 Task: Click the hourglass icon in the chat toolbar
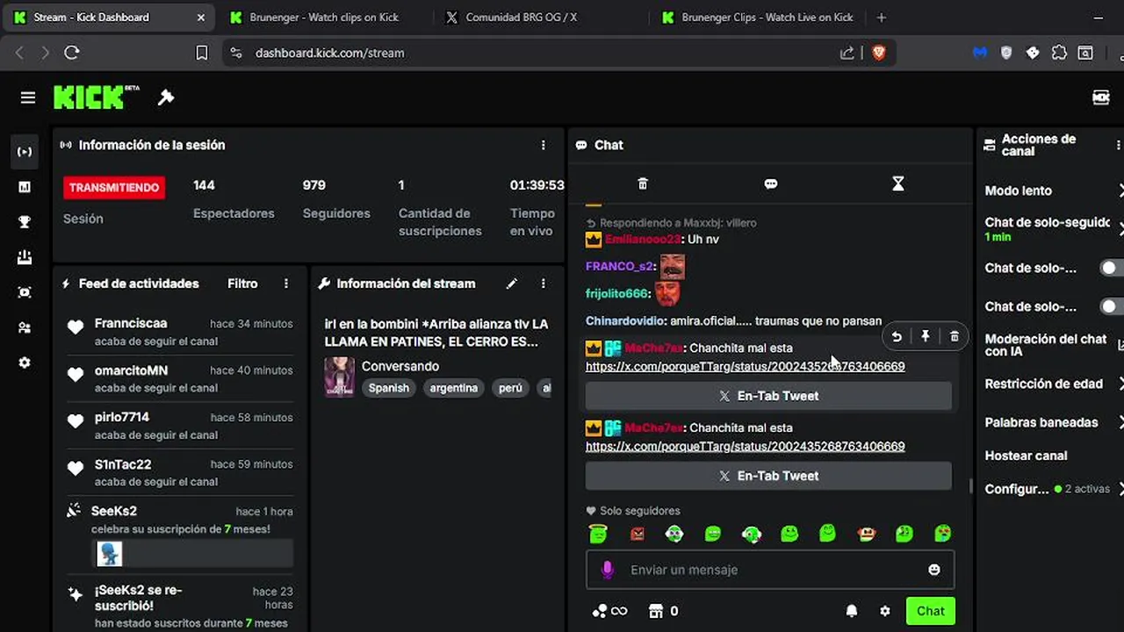(x=897, y=183)
